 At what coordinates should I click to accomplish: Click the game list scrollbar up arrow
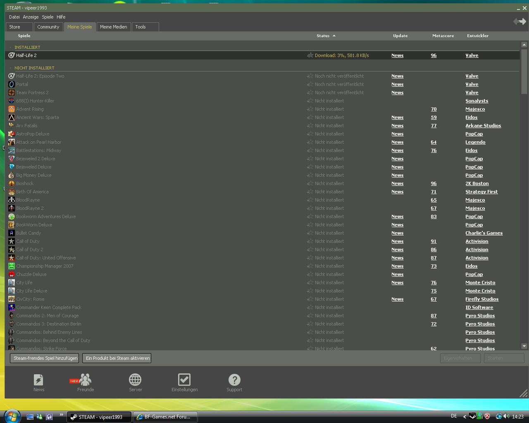click(524, 45)
